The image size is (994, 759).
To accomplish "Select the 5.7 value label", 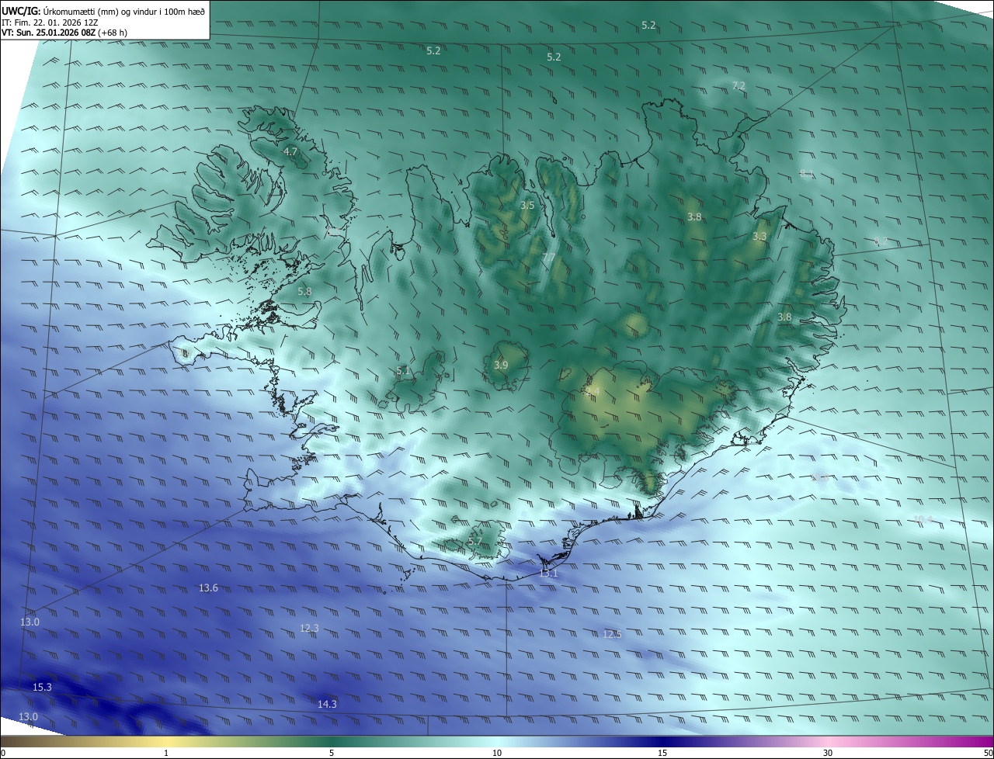I will [x=475, y=541].
